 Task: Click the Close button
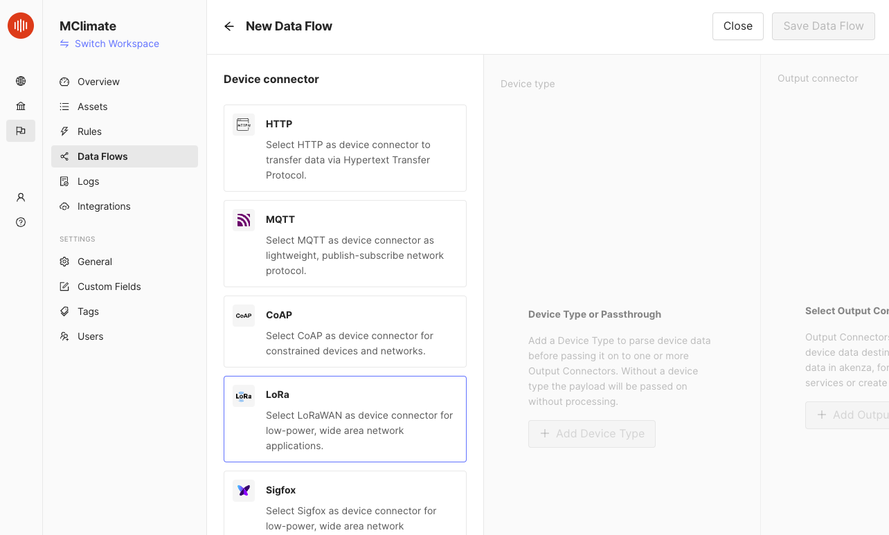pyautogui.click(x=738, y=26)
